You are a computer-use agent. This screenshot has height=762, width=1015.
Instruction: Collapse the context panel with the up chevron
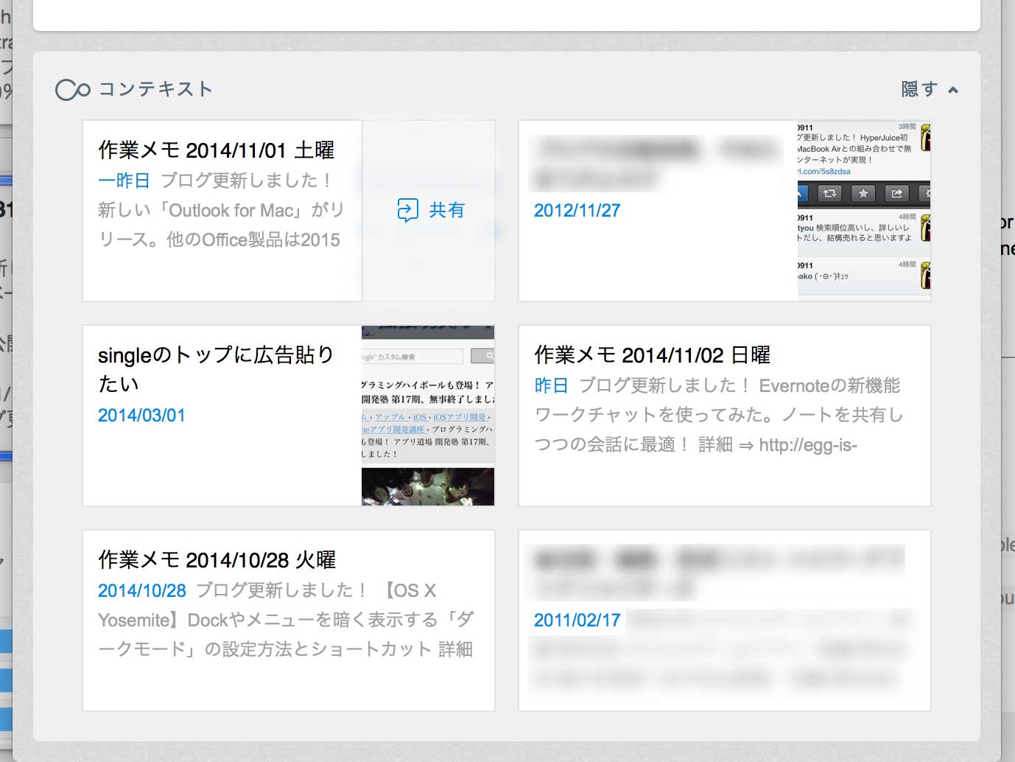coord(953,90)
